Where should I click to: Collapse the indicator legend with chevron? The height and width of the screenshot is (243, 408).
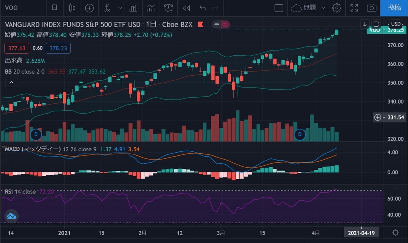[11, 82]
